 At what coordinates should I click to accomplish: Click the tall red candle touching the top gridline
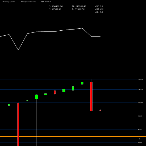[91, 96]
